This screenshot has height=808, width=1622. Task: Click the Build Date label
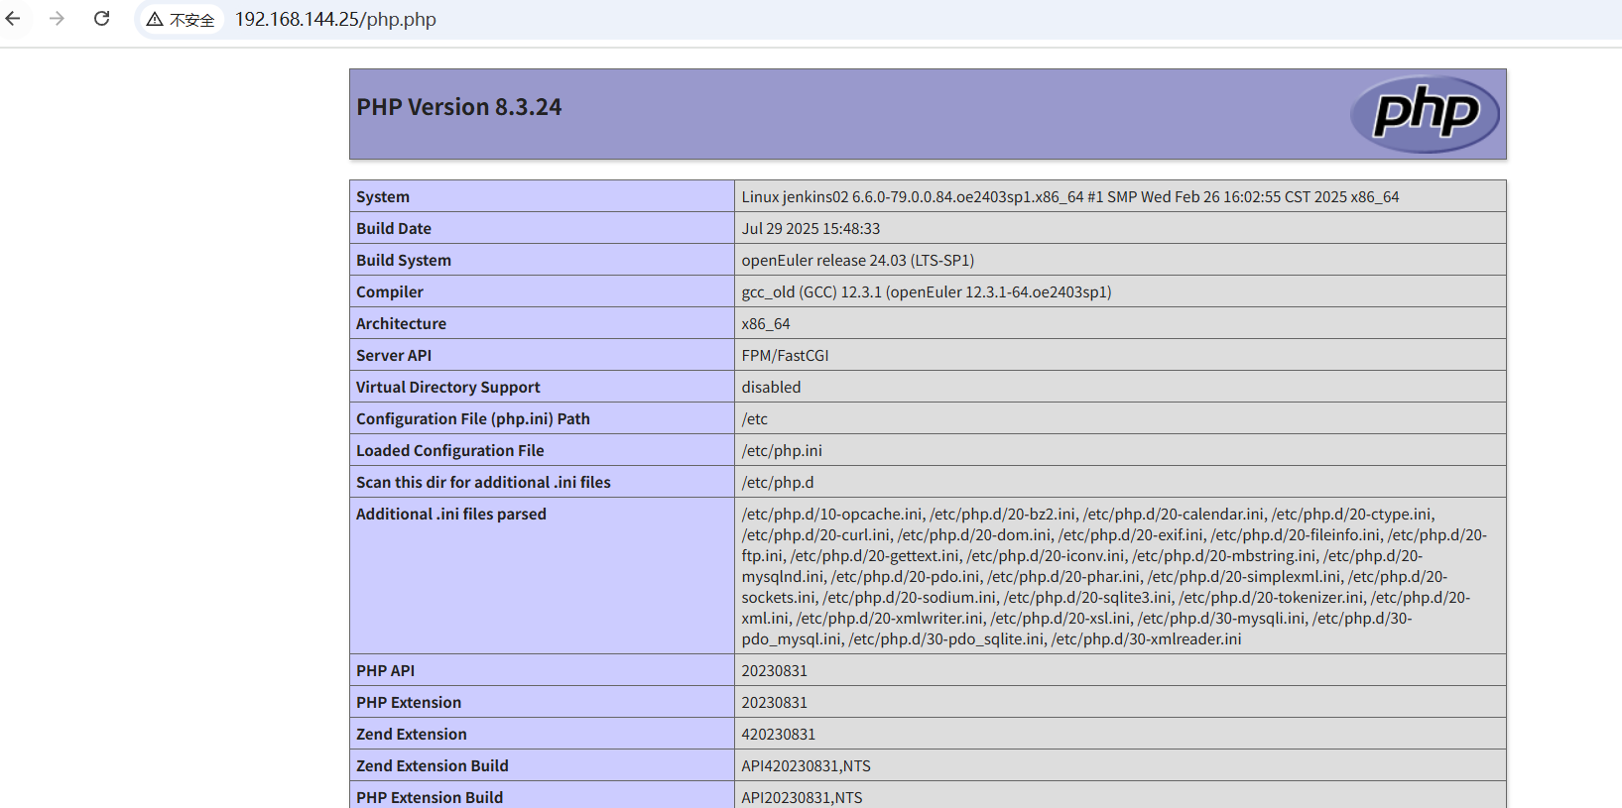394,229
